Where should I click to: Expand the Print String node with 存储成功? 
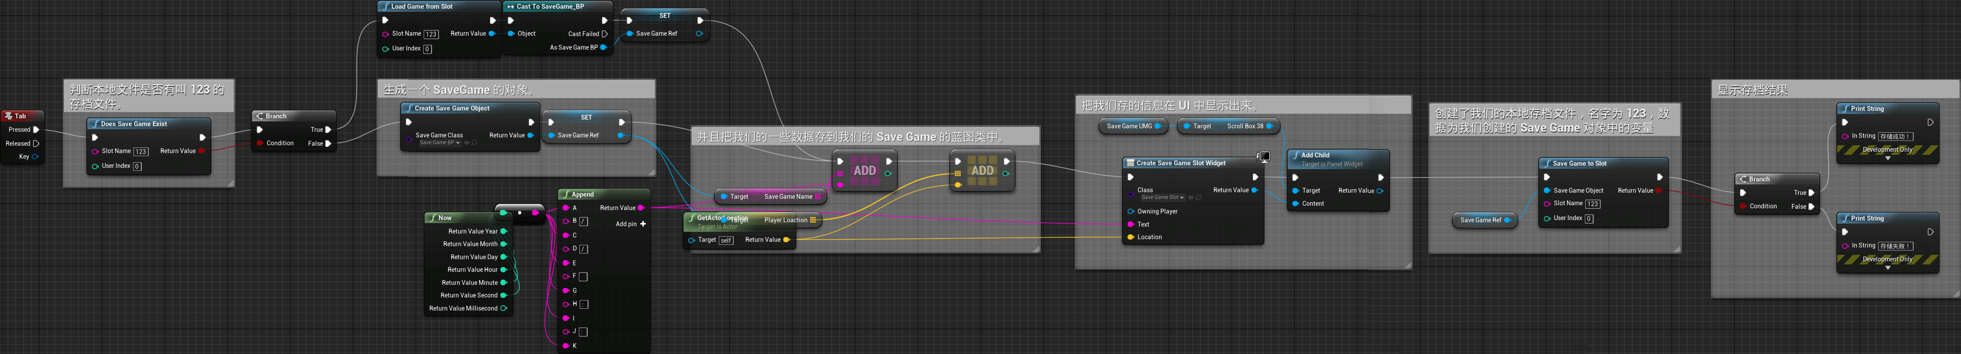tap(1888, 159)
